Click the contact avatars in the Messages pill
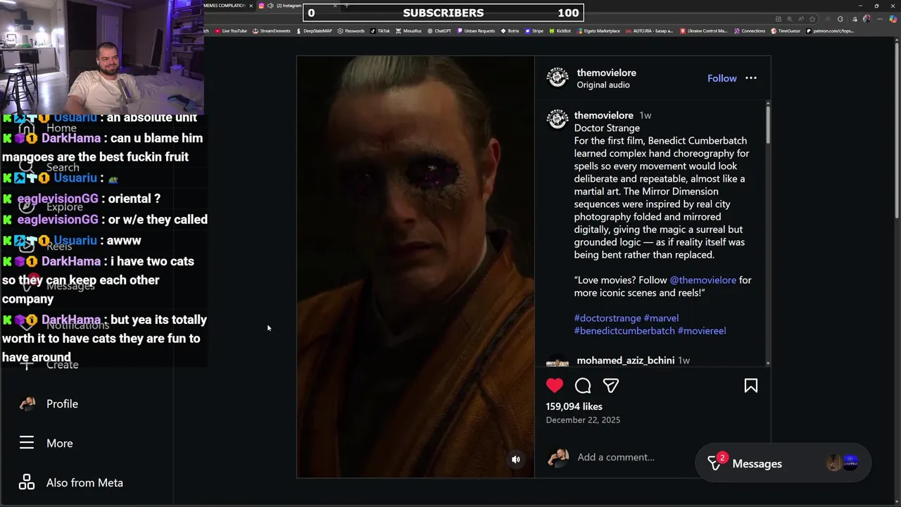901x507 pixels. [843, 463]
